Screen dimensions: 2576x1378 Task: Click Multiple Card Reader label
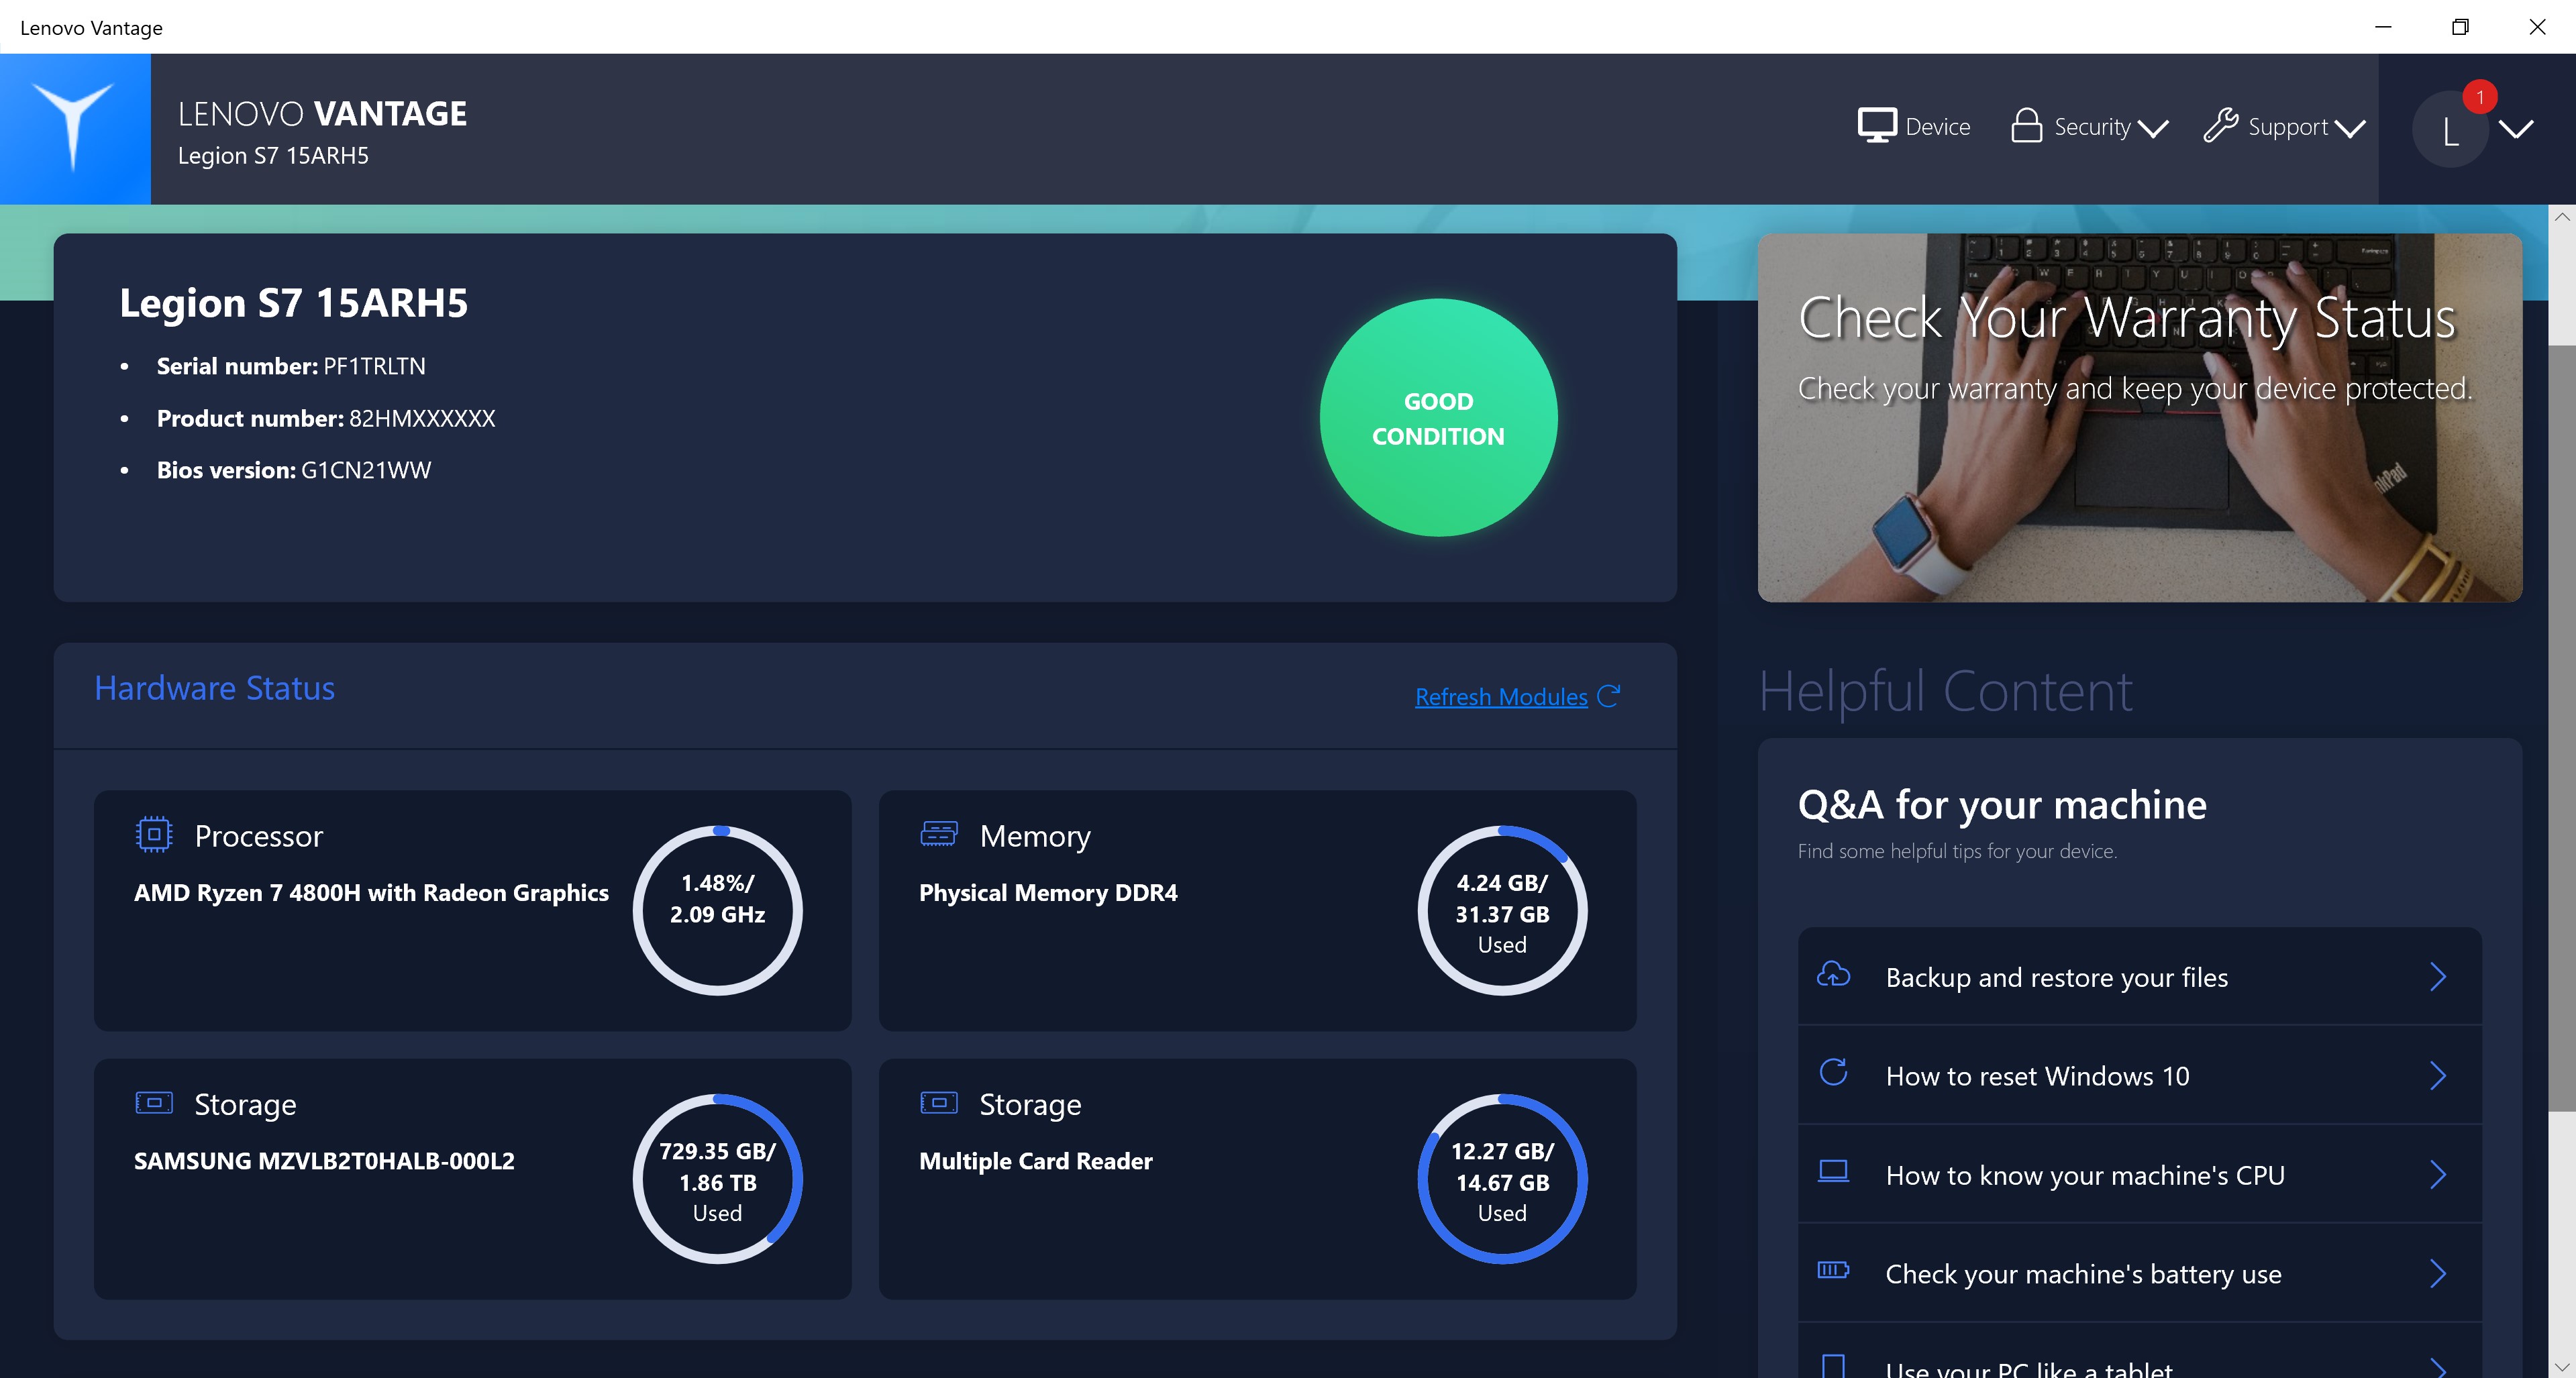(x=1036, y=1161)
